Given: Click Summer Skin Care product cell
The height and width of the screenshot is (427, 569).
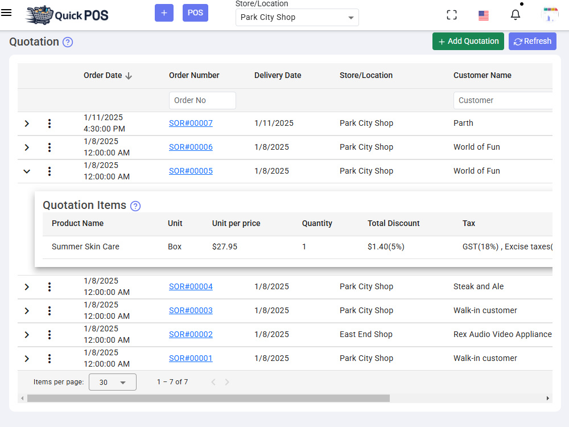Looking at the screenshot, I should (86, 247).
